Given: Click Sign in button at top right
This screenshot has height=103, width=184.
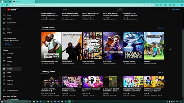Looking at the screenshot, I should click(x=176, y=9).
